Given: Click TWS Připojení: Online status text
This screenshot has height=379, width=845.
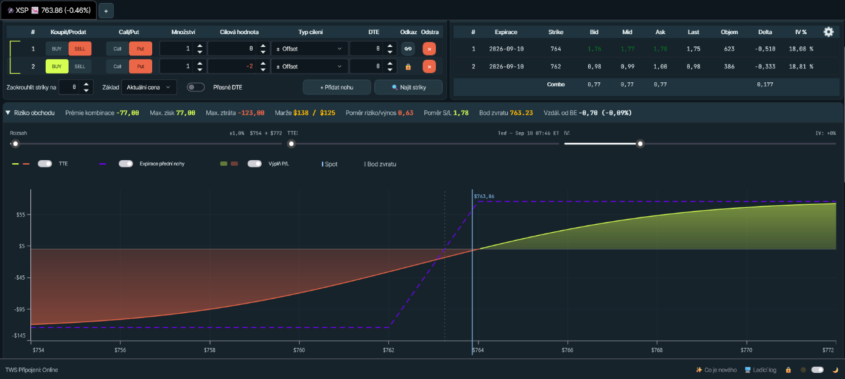Looking at the screenshot, I should click(x=32, y=370).
